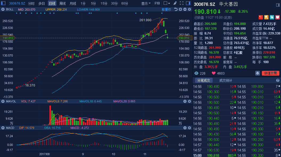The width and height of the screenshot is (281, 157).
Task: Select the 1分 one-minute period
Action: pyautogui.click(x=83, y=3)
